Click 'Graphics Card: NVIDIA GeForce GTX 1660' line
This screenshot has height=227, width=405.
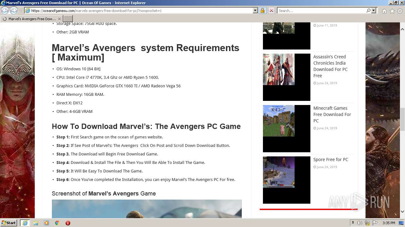tap(118, 86)
